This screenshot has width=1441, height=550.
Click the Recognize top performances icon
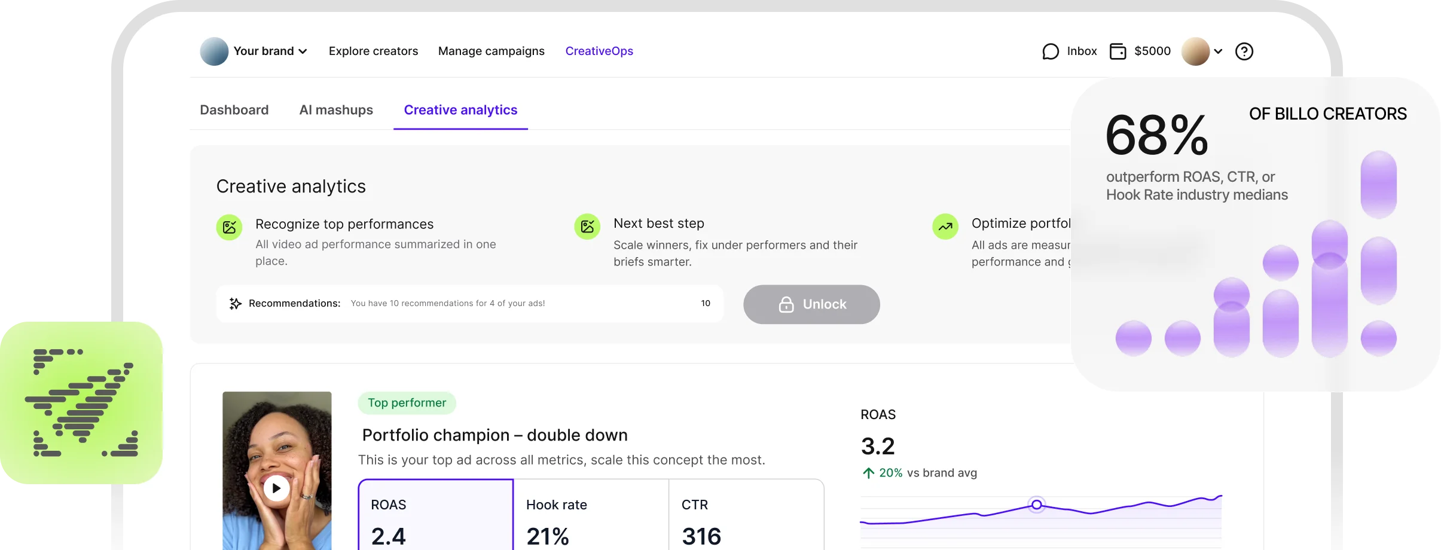[229, 227]
